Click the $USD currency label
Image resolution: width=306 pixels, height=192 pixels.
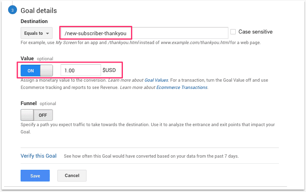pos(109,70)
